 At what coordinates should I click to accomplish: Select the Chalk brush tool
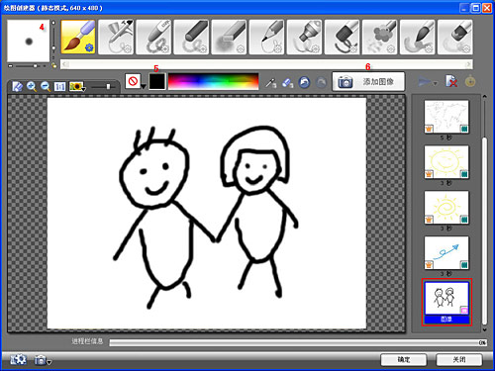(x=229, y=37)
